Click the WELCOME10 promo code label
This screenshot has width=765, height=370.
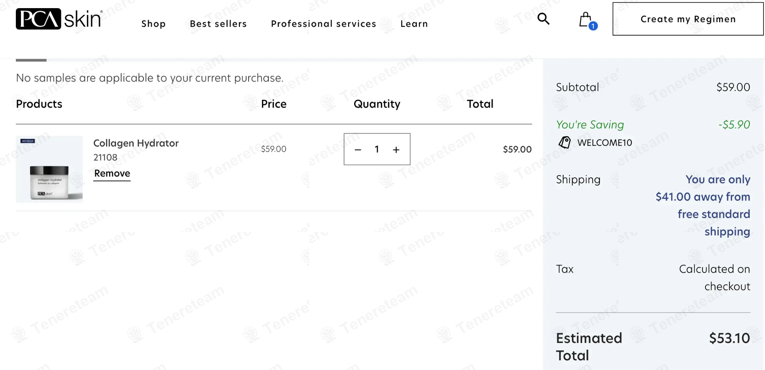click(x=605, y=143)
